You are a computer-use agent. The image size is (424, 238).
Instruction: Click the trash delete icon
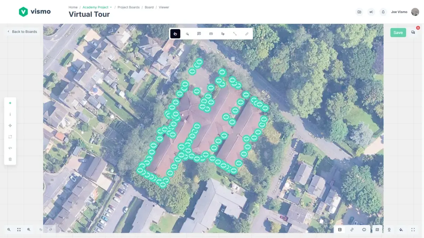(x=10, y=159)
